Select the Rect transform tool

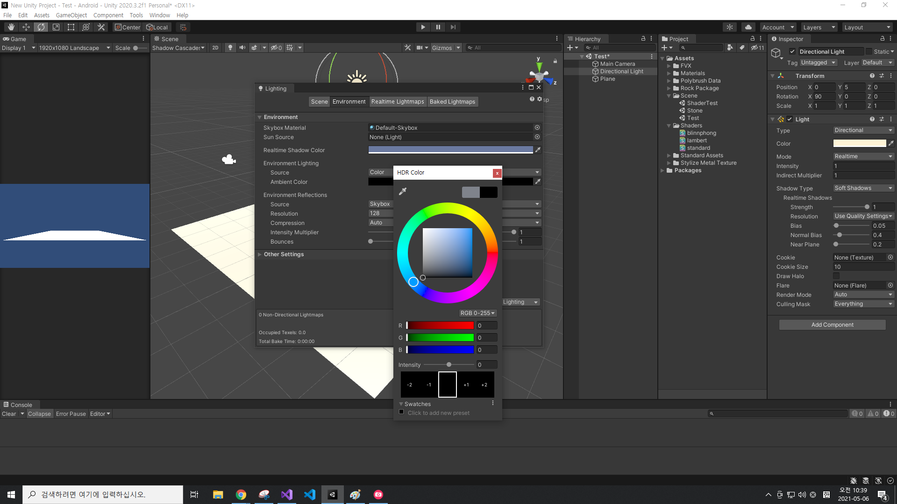point(71,27)
